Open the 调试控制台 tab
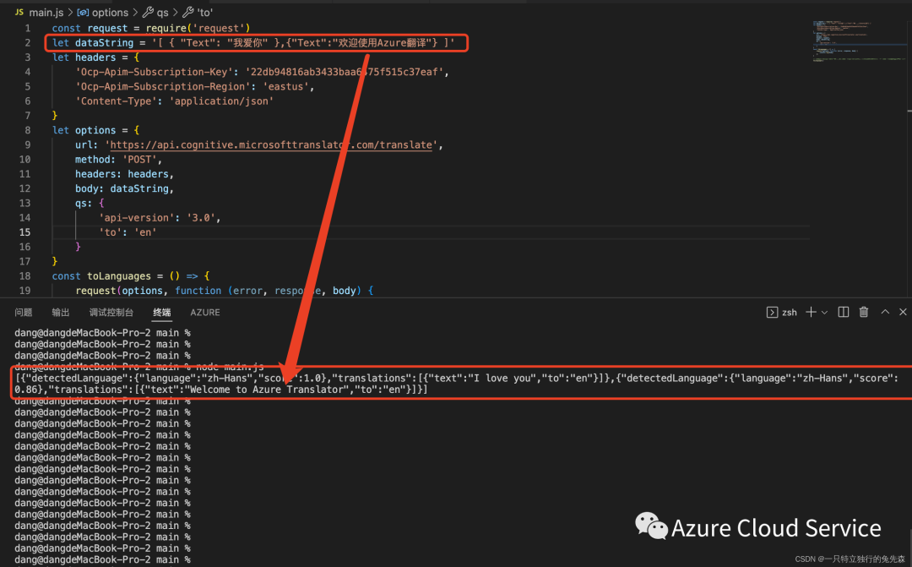Screen dimensions: 912x567 coord(111,313)
